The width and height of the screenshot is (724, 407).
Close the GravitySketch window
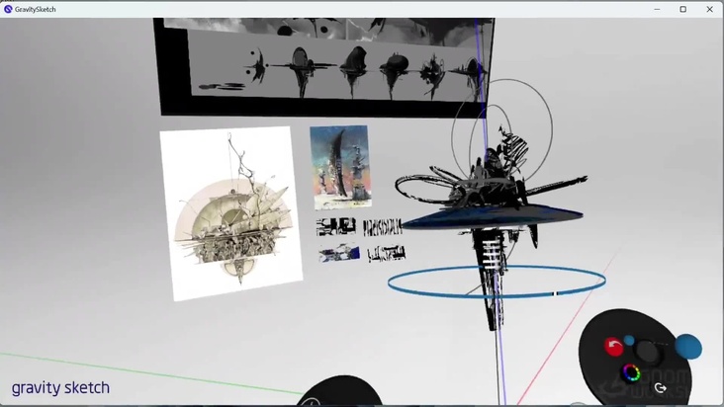coord(710,9)
